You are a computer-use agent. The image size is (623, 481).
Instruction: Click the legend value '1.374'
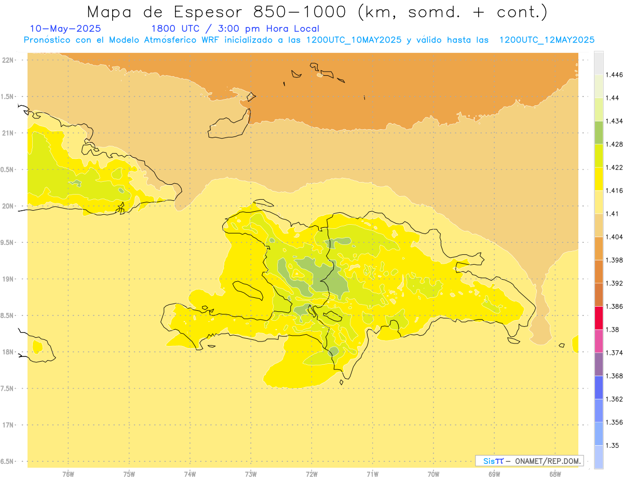tap(614, 353)
